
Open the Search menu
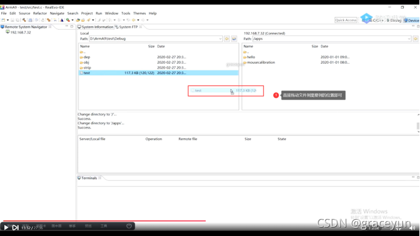[73, 13]
